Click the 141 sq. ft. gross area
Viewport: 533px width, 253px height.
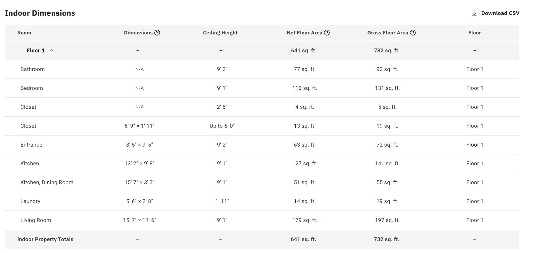point(387,164)
